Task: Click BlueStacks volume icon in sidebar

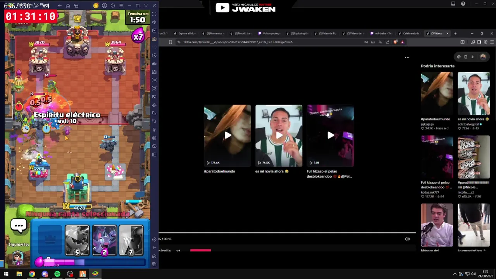Action: click(154, 22)
